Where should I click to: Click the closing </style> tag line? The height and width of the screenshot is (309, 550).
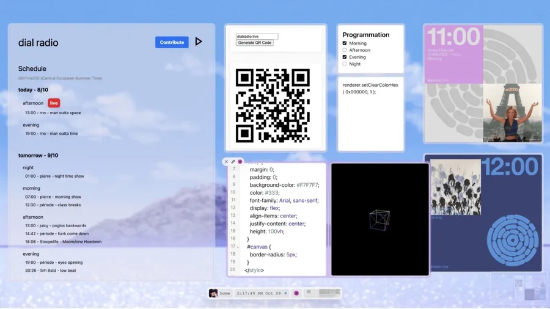(254, 270)
